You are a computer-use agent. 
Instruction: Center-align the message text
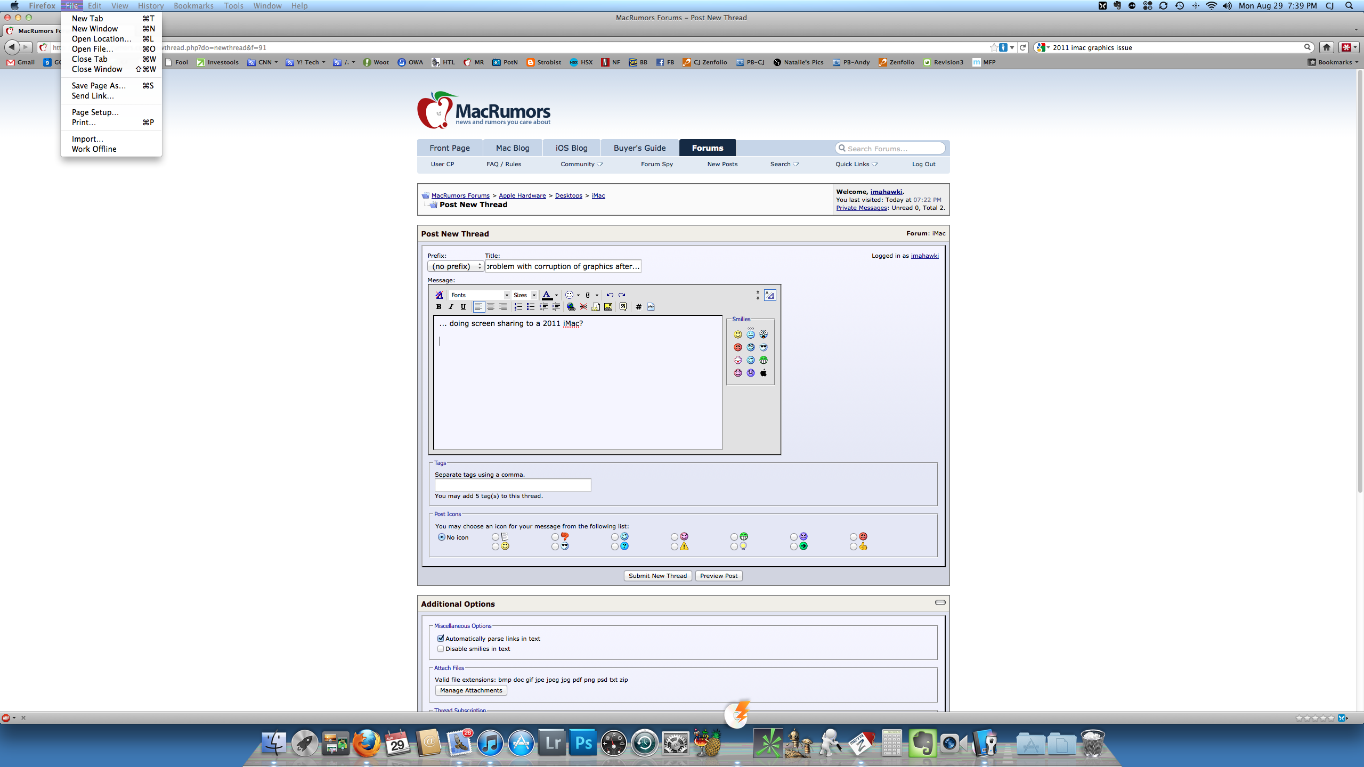491,307
